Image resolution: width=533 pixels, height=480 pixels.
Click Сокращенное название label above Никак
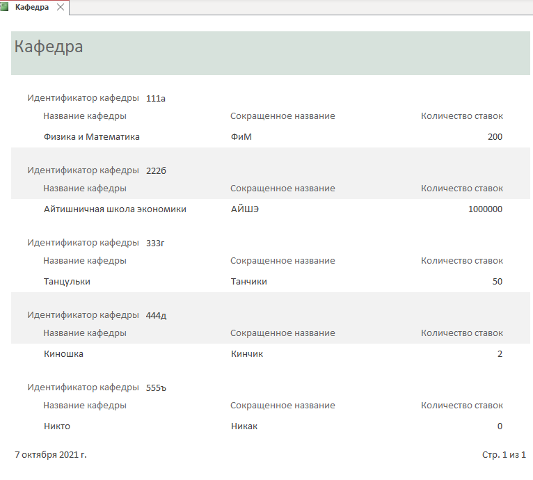pyautogui.click(x=283, y=406)
